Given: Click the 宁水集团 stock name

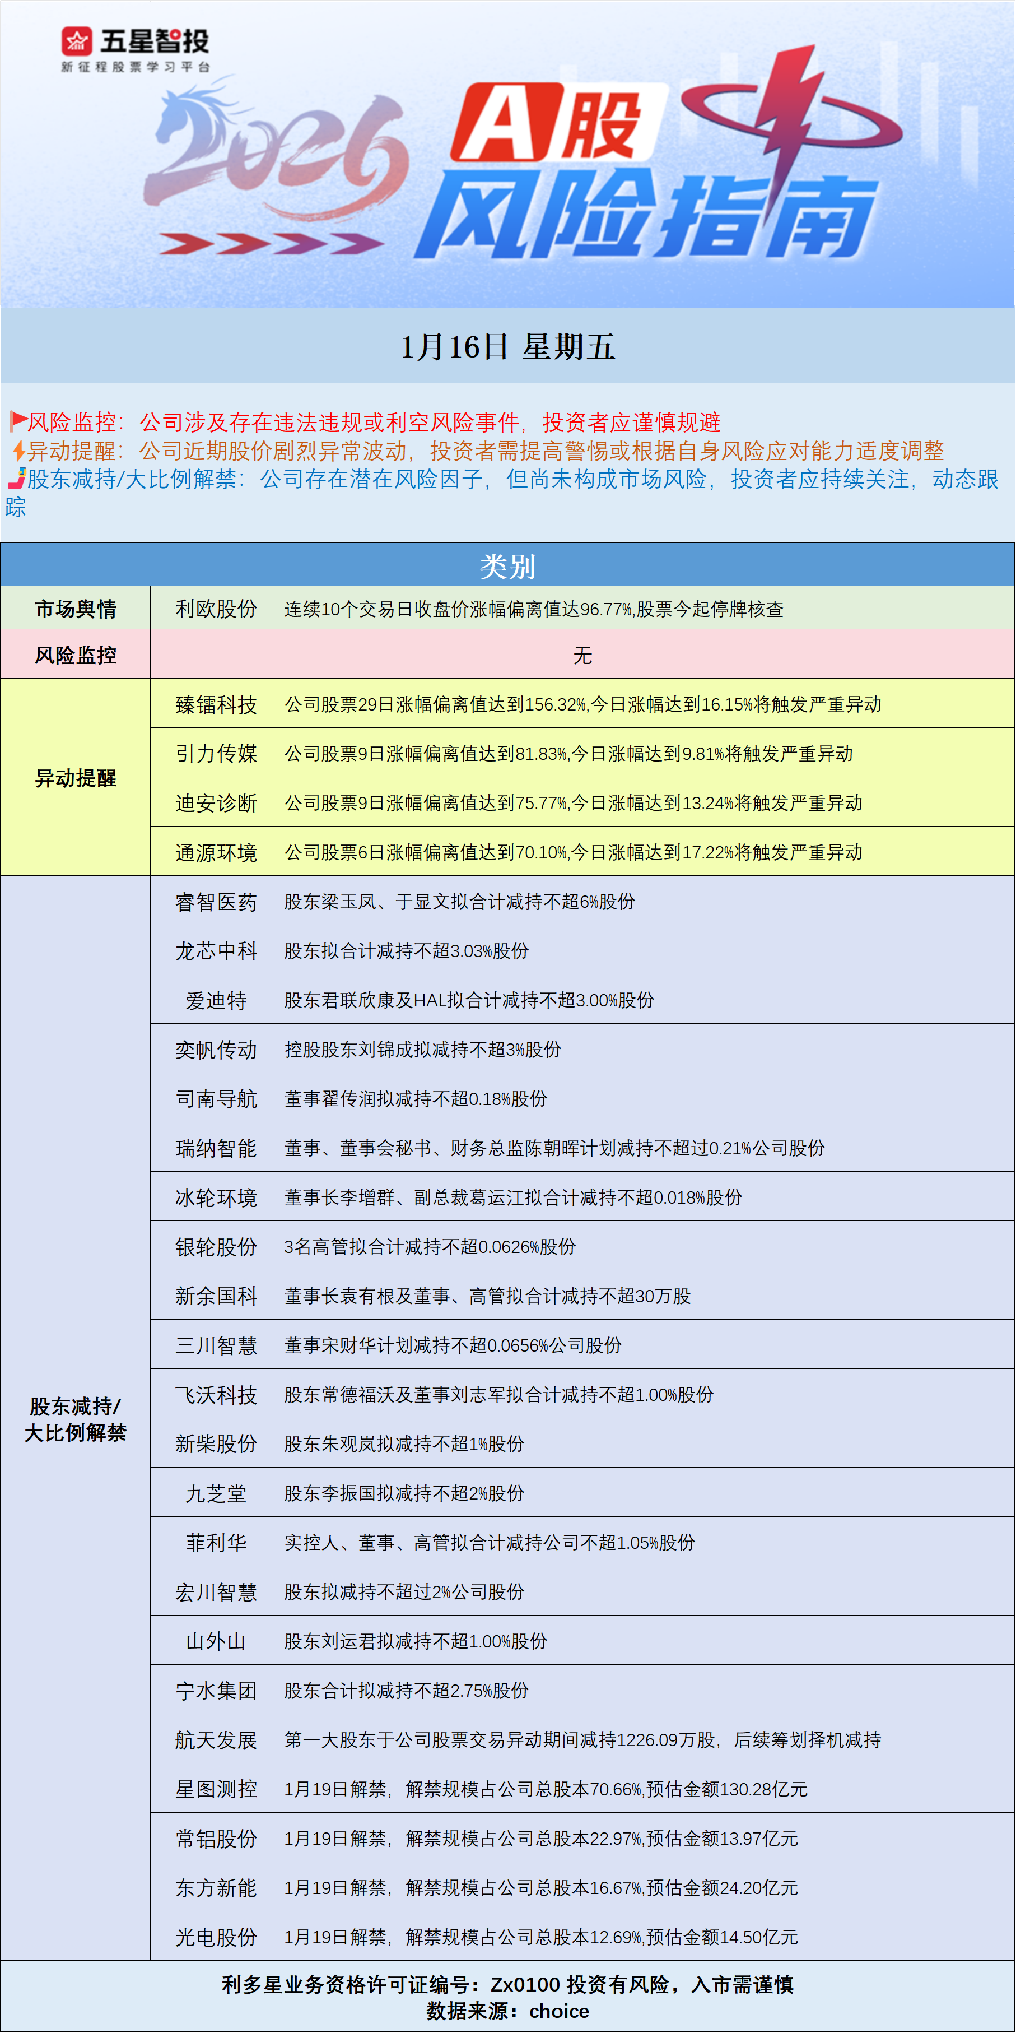Looking at the screenshot, I should pyautogui.click(x=216, y=1691).
